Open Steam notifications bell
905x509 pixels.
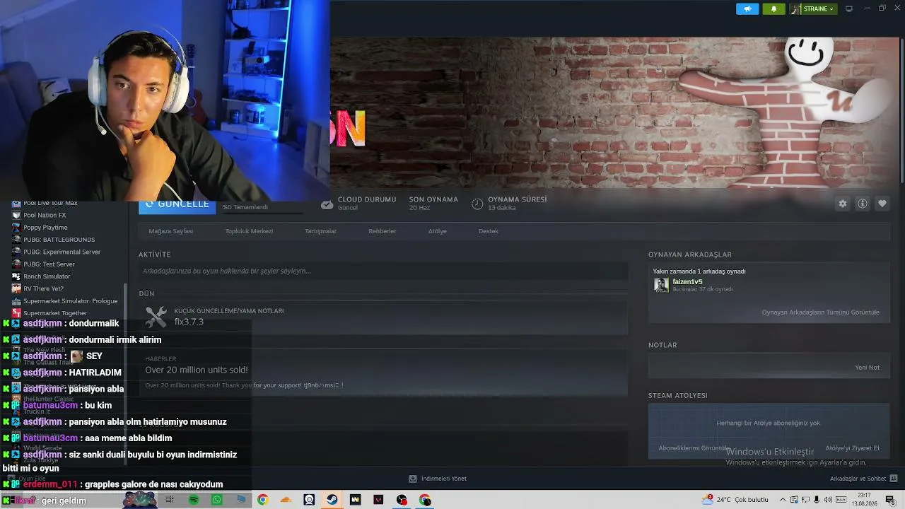click(773, 8)
